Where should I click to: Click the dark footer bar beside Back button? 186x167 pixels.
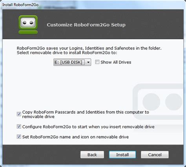coord(41,155)
